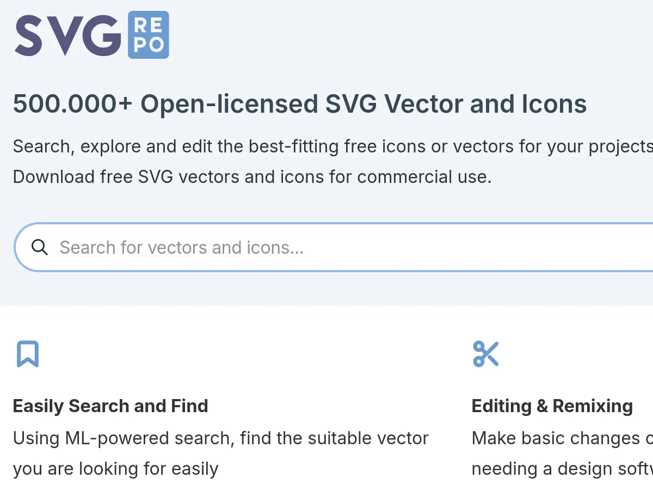This screenshot has height=490, width=653.
Task: Click the blue REPO badge in the logo
Action: 148,34
